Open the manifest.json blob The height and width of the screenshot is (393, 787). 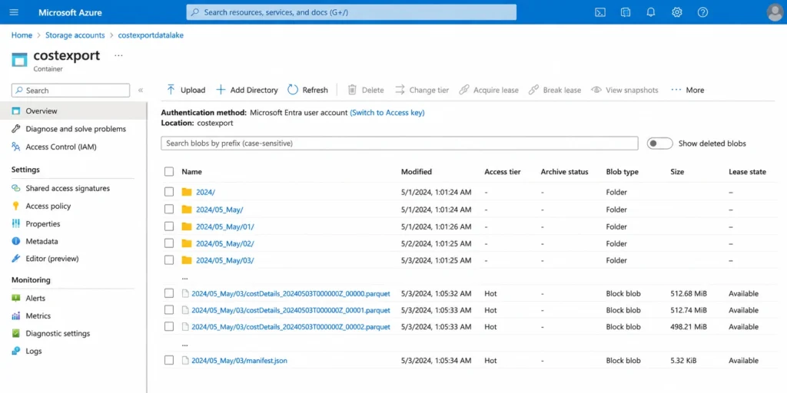pos(240,361)
